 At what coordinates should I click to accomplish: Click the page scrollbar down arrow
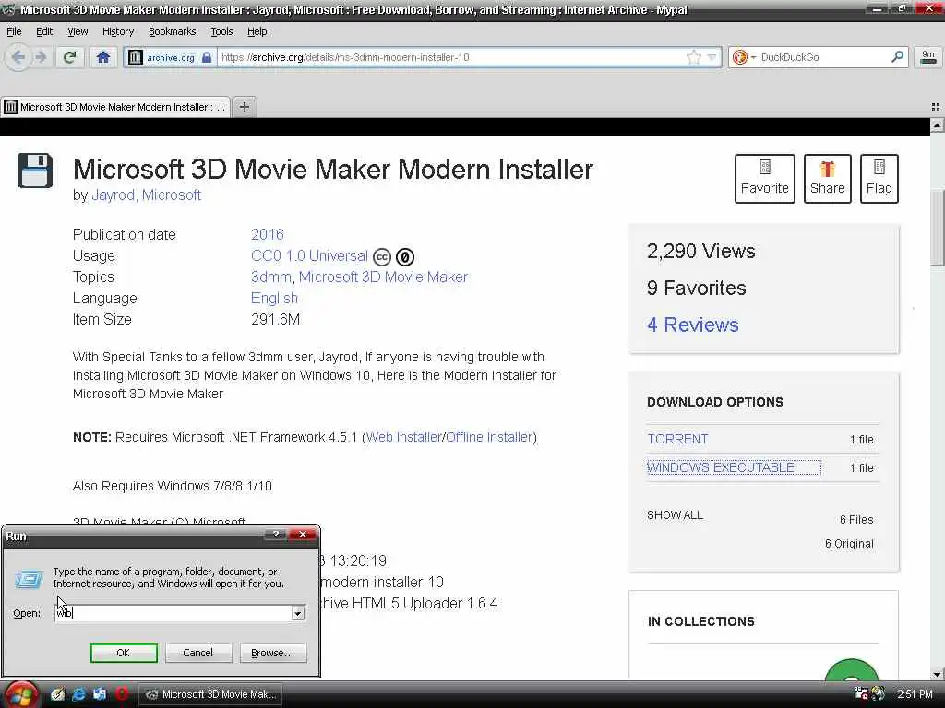pos(937,674)
